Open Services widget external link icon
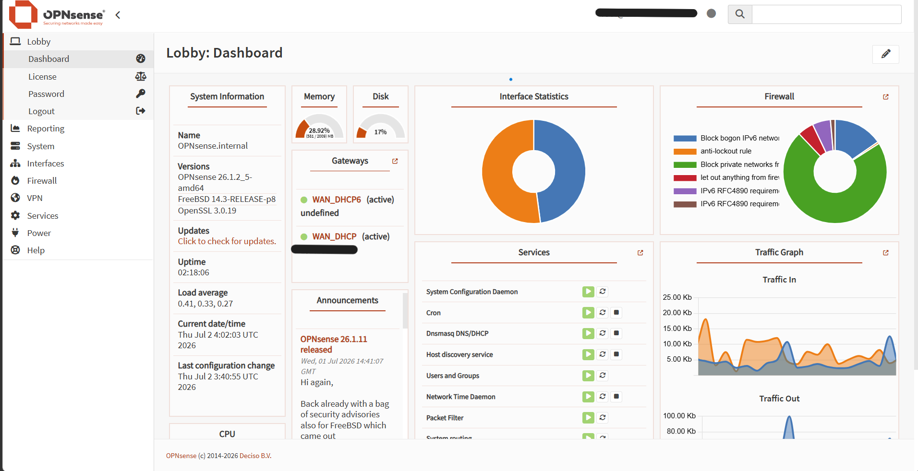The image size is (918, 471). tap(640, 253)
